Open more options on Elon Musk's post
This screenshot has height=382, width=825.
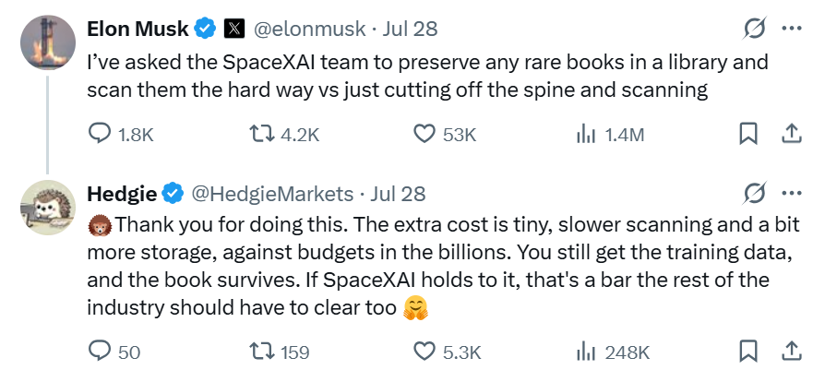(x=792, y=28)
